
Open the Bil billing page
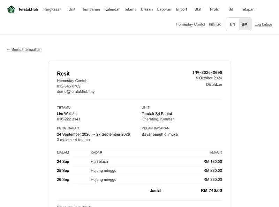pyautogui.click(x=231, y=9)
